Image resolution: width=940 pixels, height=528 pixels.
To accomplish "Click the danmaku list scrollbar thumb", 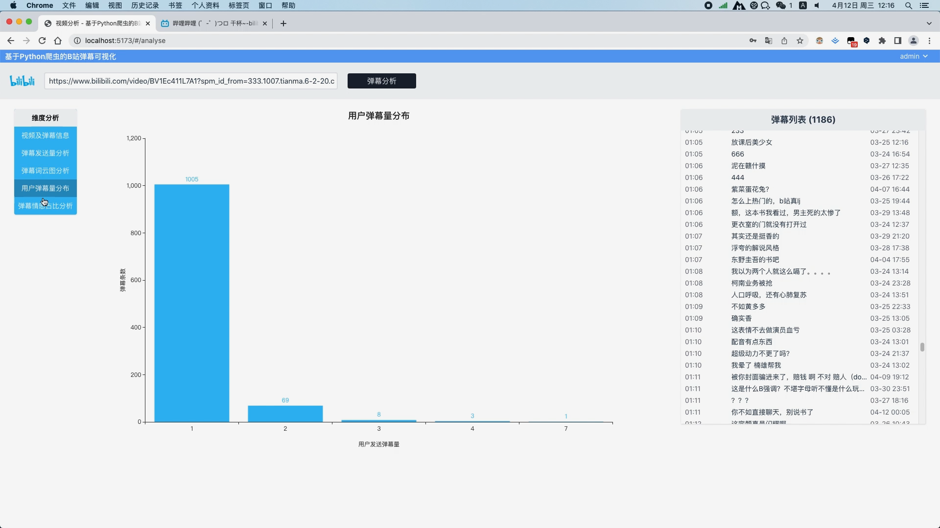I will pyautogui.click(x=922, y=347).
